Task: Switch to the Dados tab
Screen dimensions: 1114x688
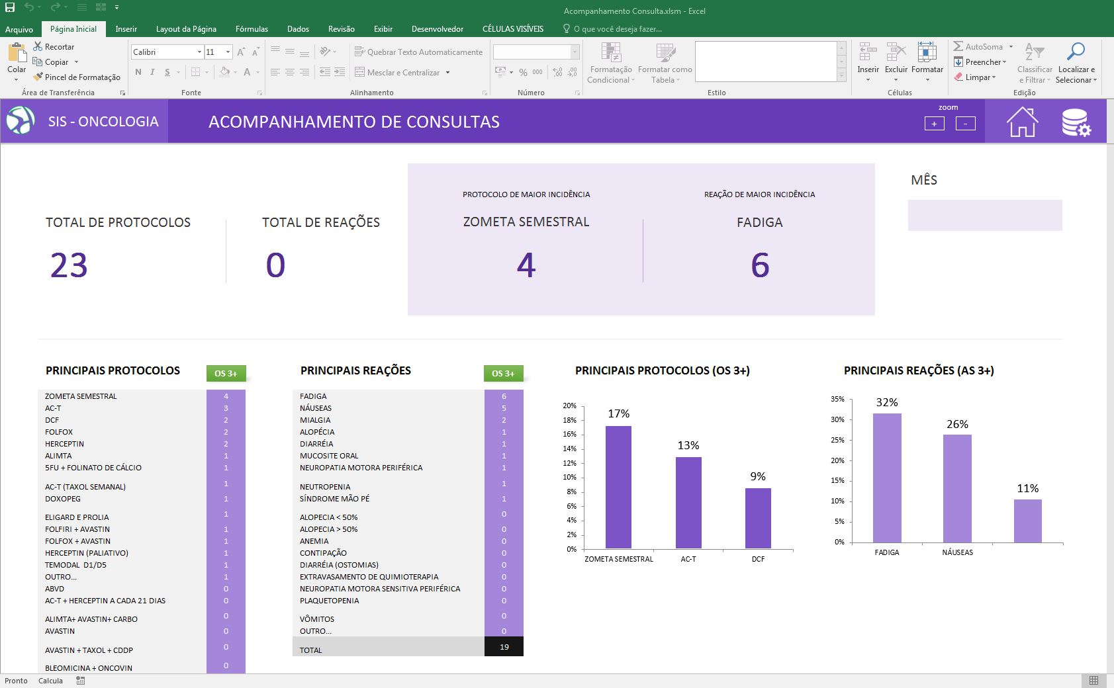Action: 298,29
